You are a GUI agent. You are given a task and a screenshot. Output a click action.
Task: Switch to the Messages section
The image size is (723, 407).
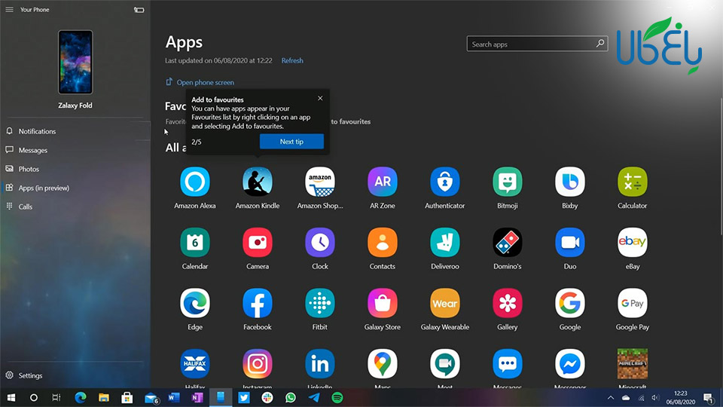(33, 150)
